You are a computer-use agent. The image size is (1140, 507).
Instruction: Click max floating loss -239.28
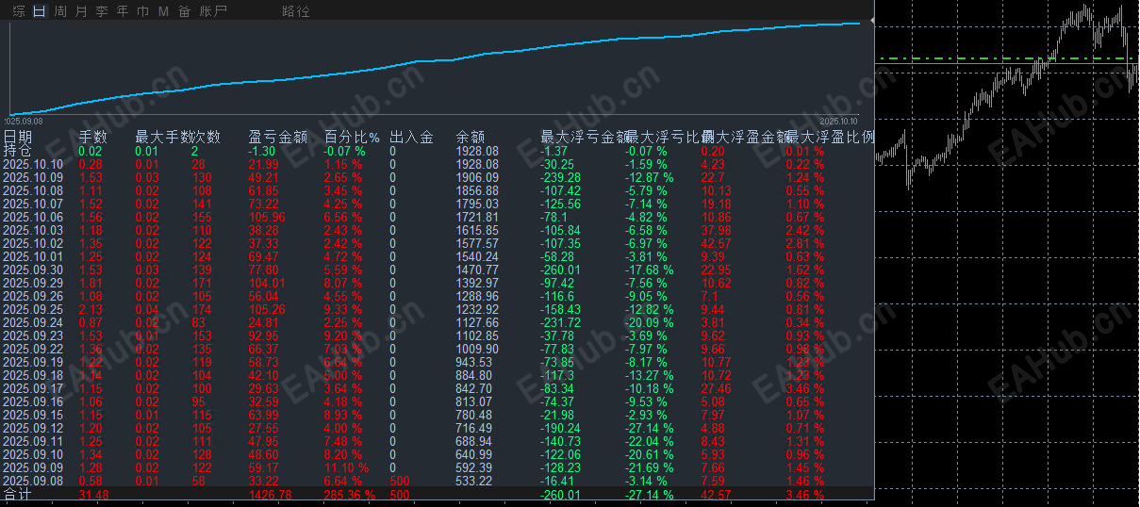(x=561, y=177)
